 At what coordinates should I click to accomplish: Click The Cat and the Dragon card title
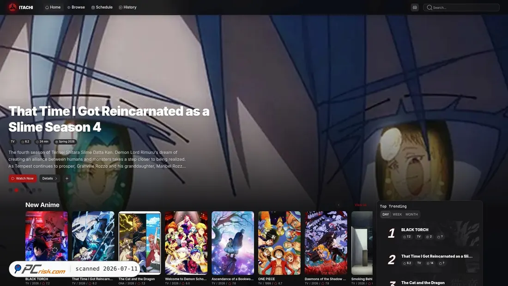point(137,279)
